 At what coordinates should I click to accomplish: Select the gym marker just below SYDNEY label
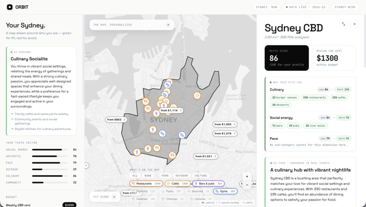click(x=162, y=134)
